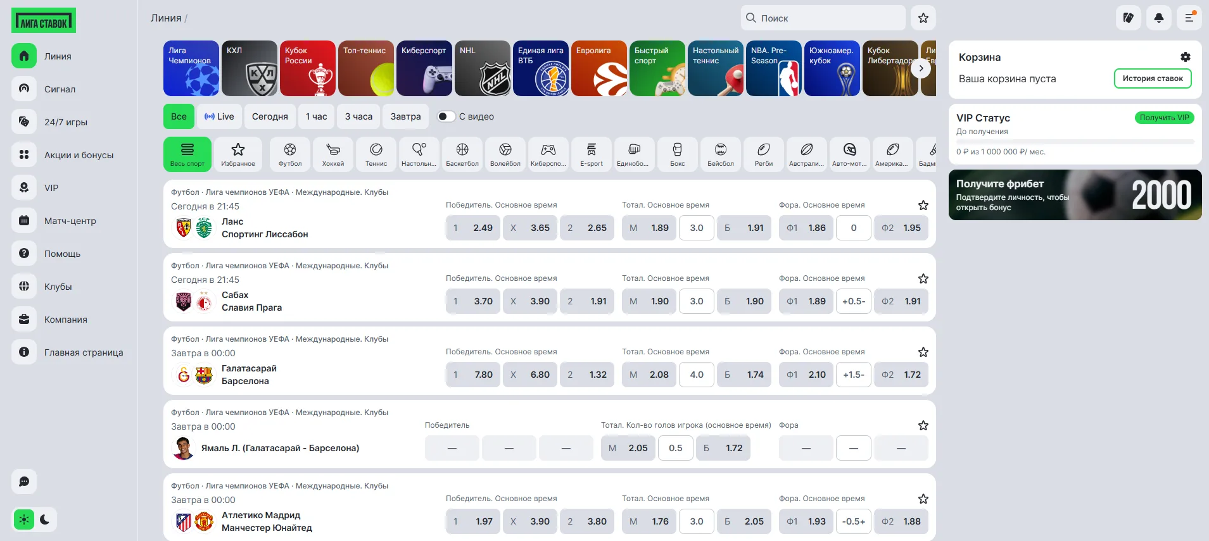Open notifications bell icon
1209x541 pixels.
coord(1159,18)
